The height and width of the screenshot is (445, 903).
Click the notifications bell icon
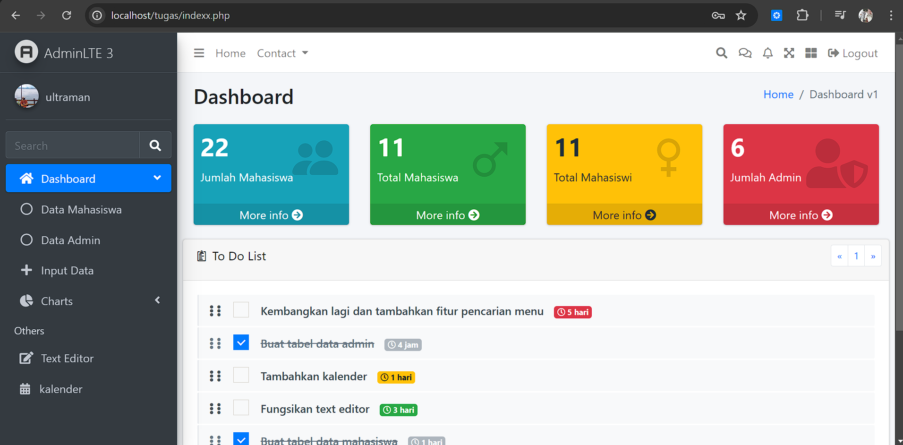point(767,53)
